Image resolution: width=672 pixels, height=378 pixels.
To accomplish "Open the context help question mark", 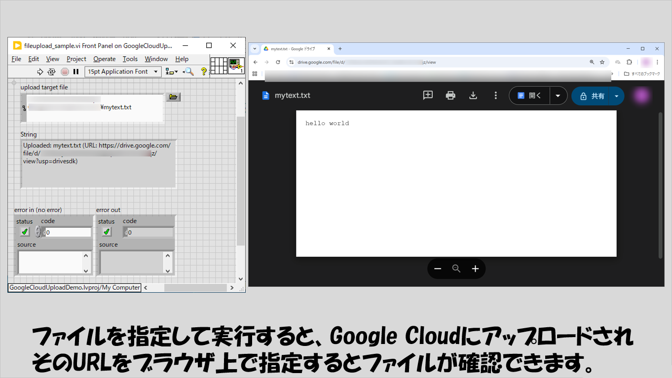I will (203, 72).
